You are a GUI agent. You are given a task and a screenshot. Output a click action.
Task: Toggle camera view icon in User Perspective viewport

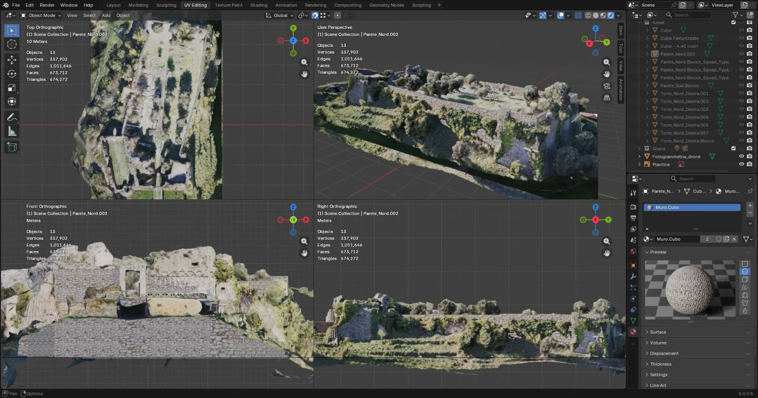click(607, 86)
